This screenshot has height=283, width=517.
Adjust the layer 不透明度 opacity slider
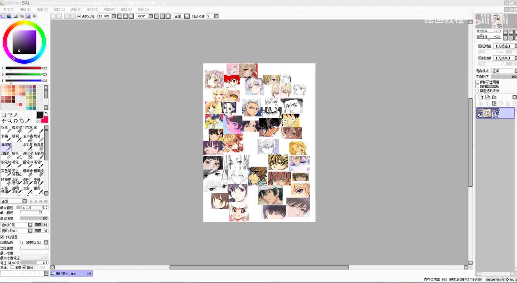504,76
